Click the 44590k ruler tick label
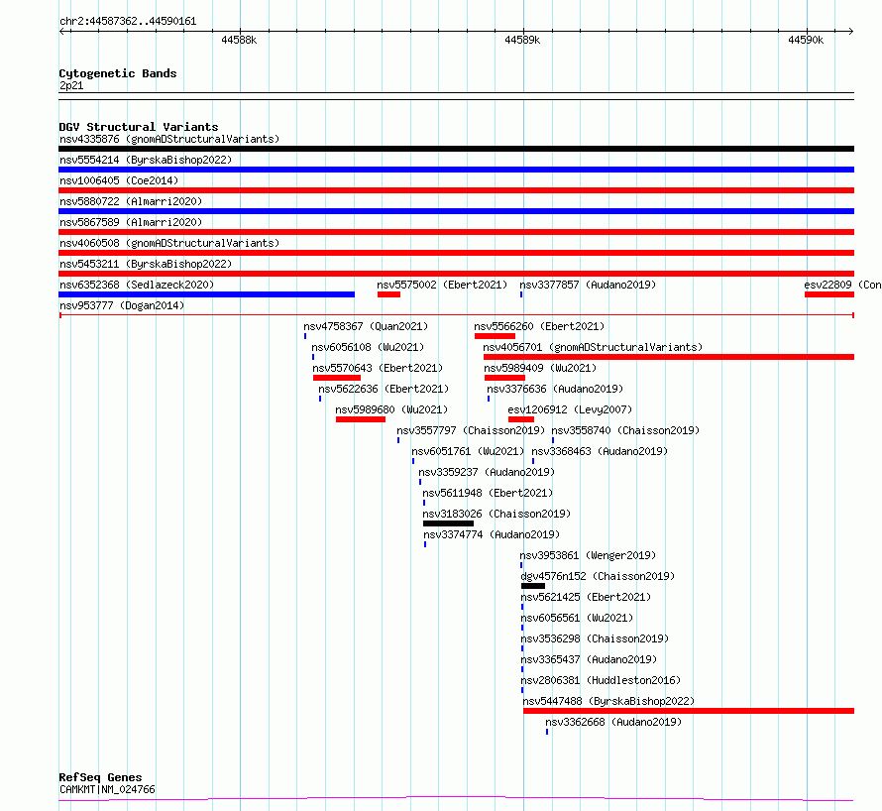 (806, 40)
